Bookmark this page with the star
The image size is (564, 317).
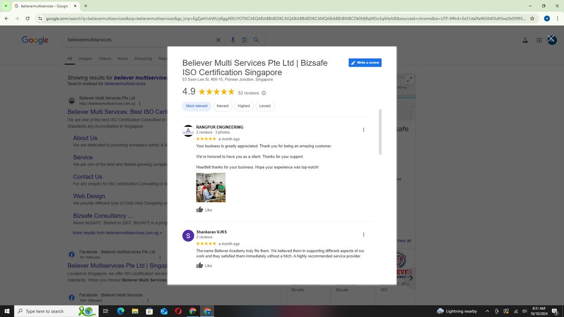pyautogui.click(x=532, y=18)
